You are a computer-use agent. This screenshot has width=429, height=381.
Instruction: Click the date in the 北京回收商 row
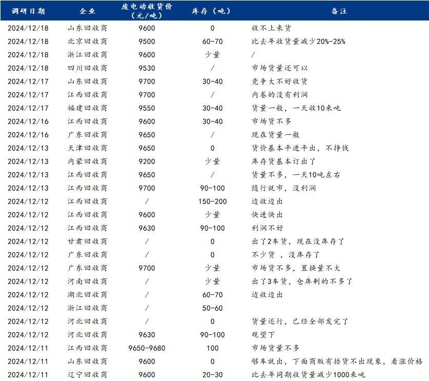tap(28, 42)
